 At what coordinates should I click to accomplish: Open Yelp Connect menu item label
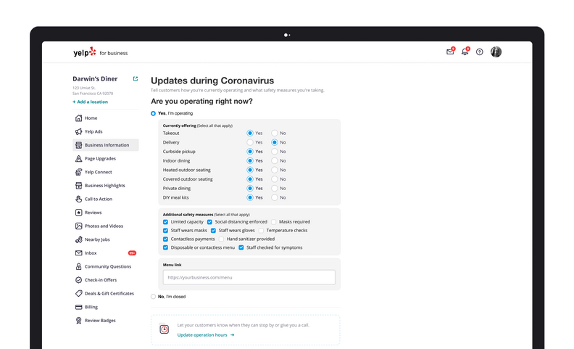tap(98, 172)
